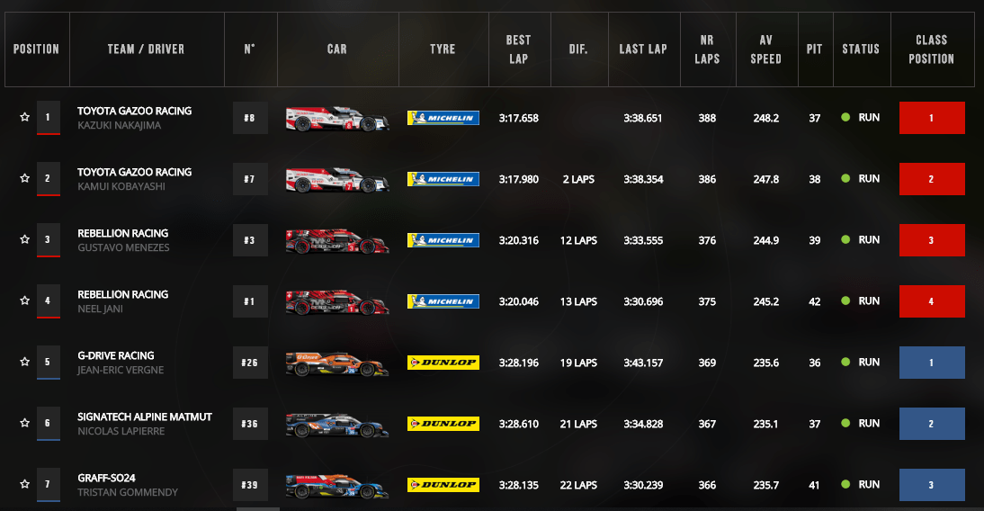Select car number #7 badge
The width and height of the screenshot is (984, 511).
(250, 179)
